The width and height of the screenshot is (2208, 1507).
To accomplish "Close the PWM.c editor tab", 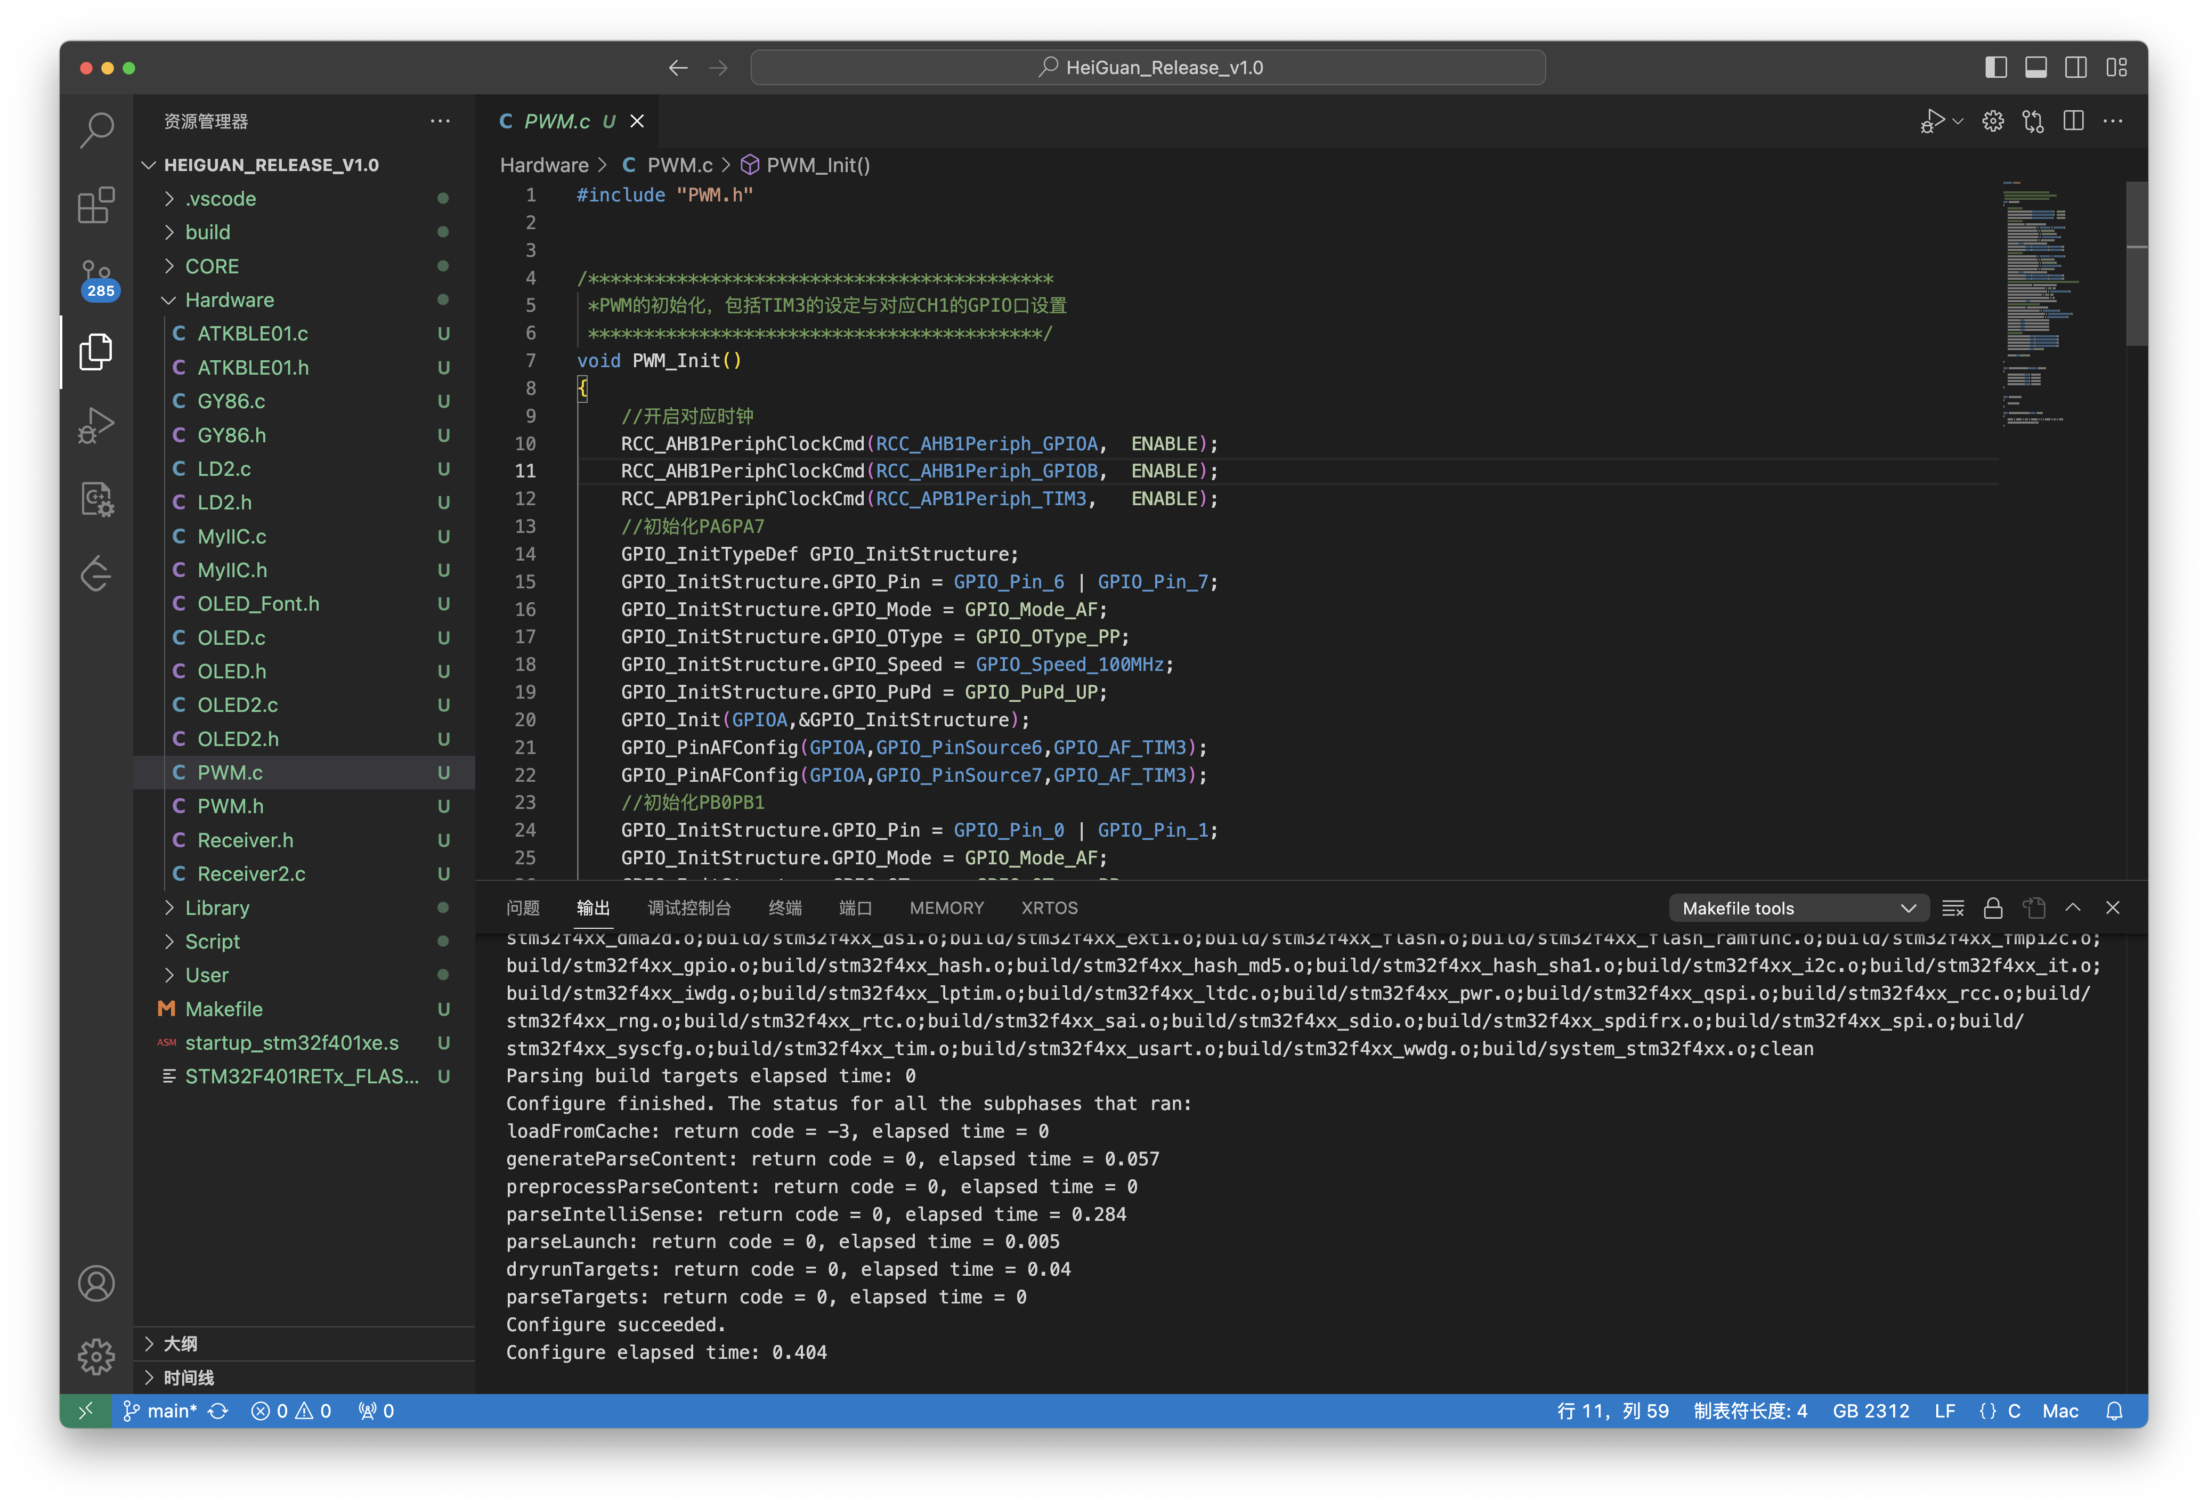I will click(637, 121).
